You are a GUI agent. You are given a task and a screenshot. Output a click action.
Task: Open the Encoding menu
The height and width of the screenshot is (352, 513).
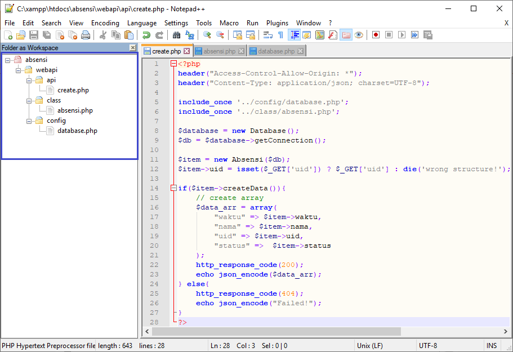pyautogui.click(x=105, y=23)
